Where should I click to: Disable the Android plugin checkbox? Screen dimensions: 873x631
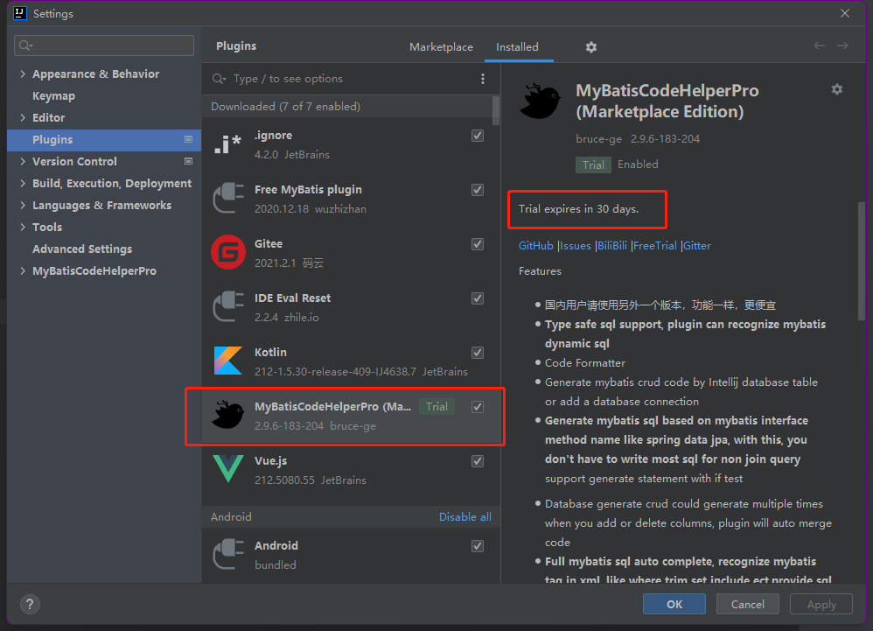[478, 546]
